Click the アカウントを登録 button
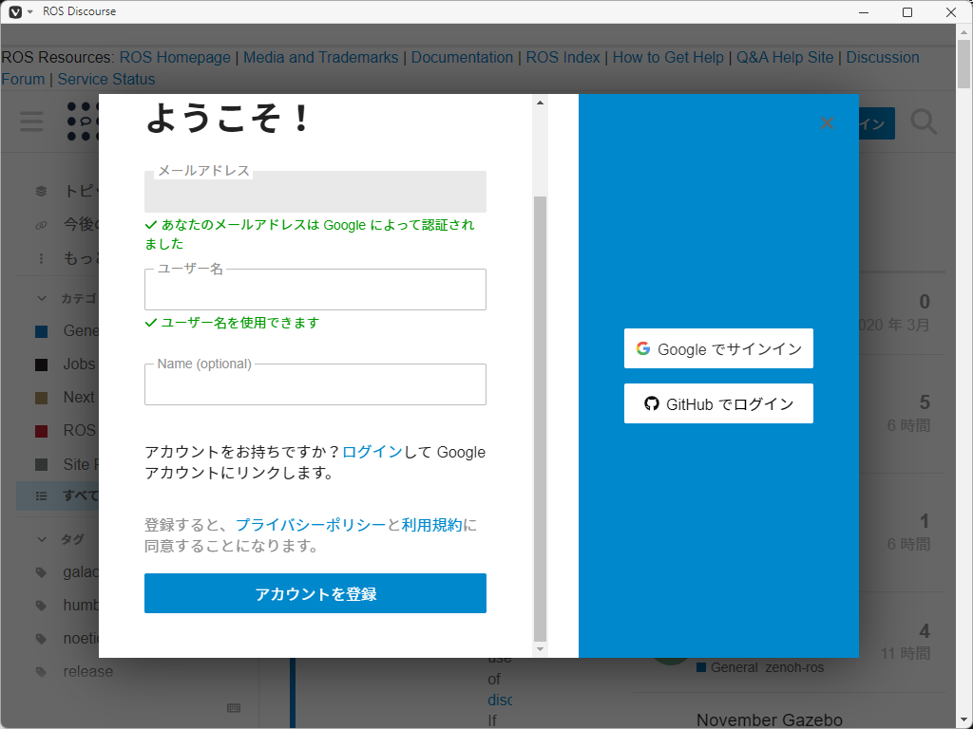Screen dimensions: 973x729 tap(315, 593)
